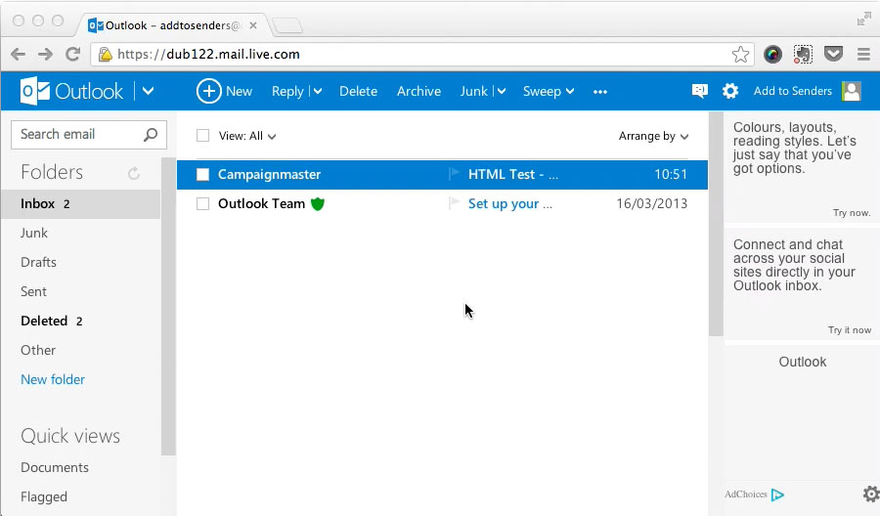Click the Pocket extension icon

tap(833, 54)
